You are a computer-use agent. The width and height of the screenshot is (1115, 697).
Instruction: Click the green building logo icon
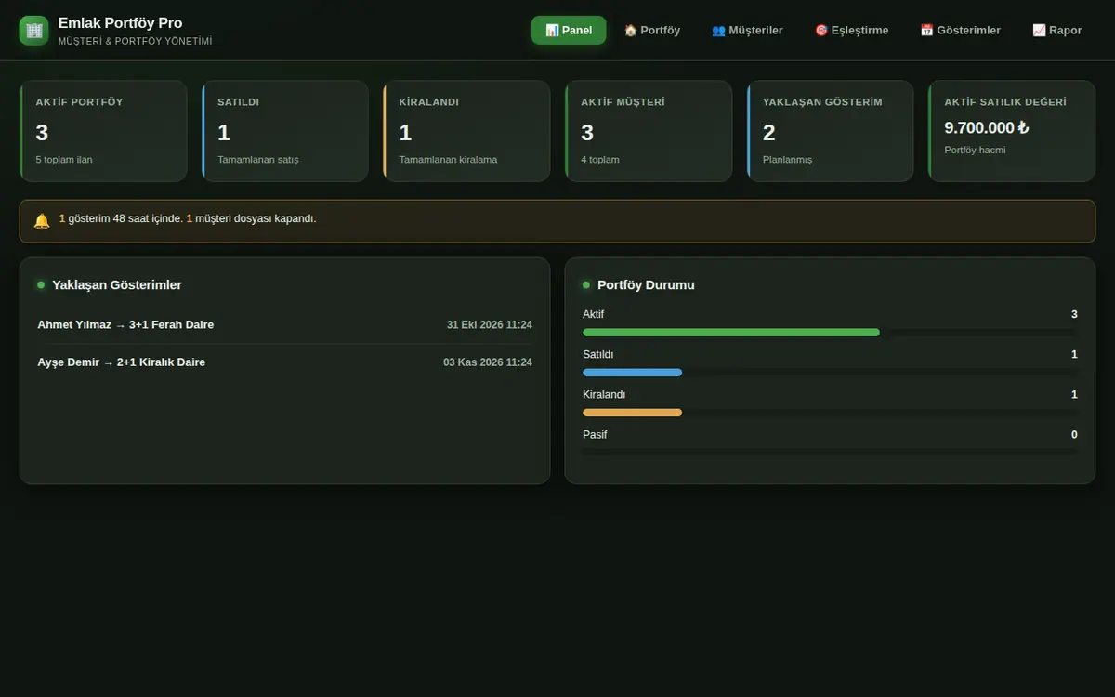point(33,31)
